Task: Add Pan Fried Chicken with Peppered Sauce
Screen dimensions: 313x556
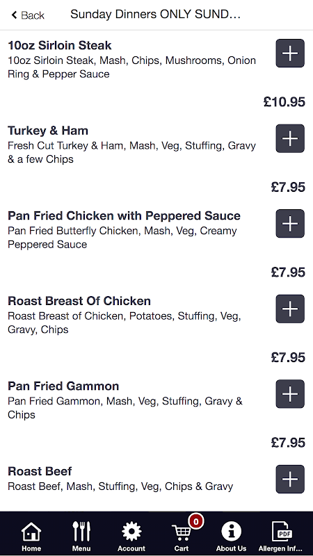Action: (290, 223)
